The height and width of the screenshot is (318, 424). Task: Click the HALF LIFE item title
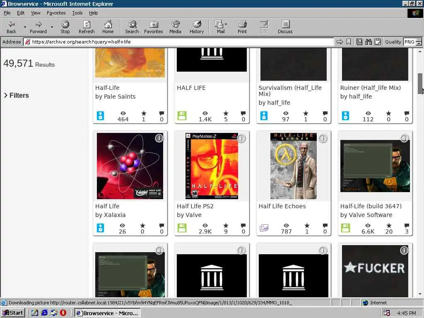(x=191, y=88)
